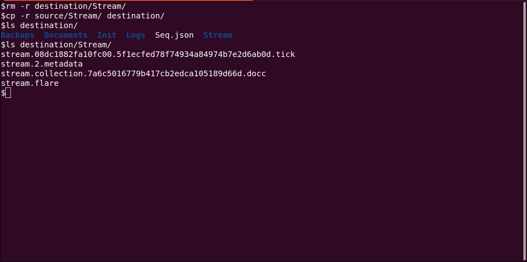Click the cp command word

coord(10,16)
